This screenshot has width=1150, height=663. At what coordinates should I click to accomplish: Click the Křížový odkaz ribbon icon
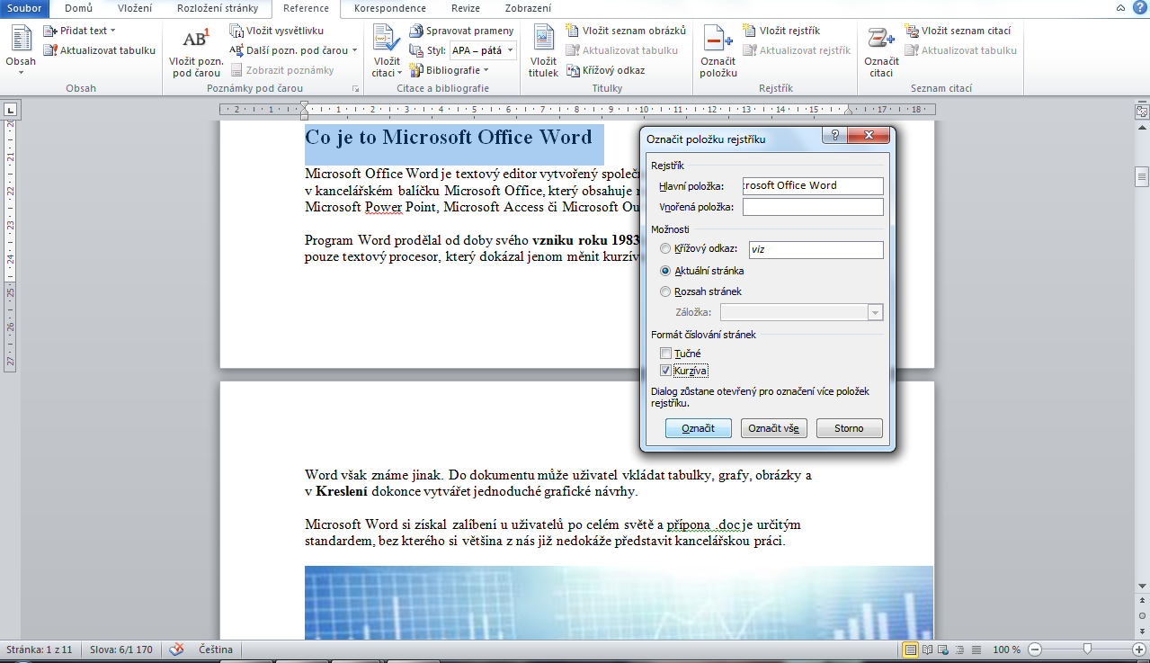574,70
